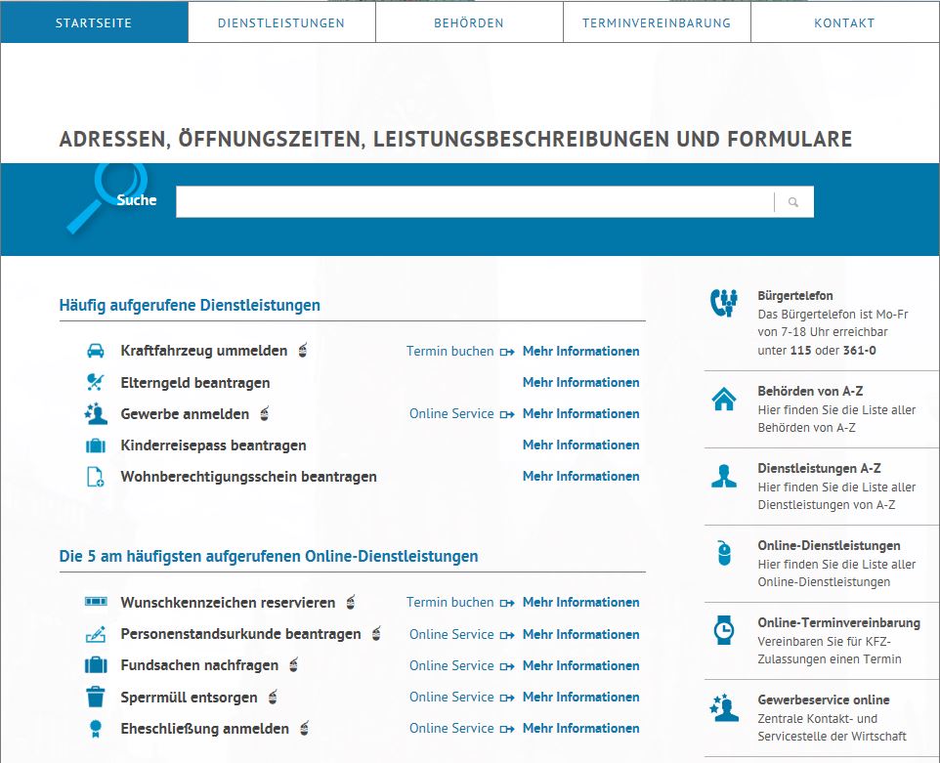Viewport: 940px width, 763px height.
Task: Click the car icon beside Kraftfahrzeug ummelden
Action: (95, 351)
